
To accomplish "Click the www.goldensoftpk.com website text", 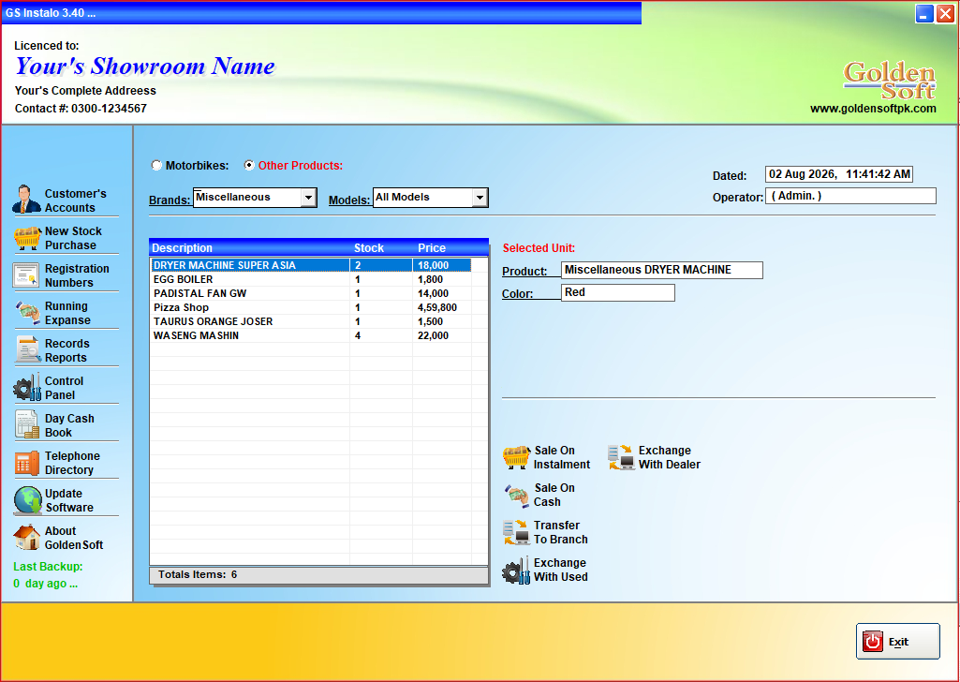I will [873, 109].
